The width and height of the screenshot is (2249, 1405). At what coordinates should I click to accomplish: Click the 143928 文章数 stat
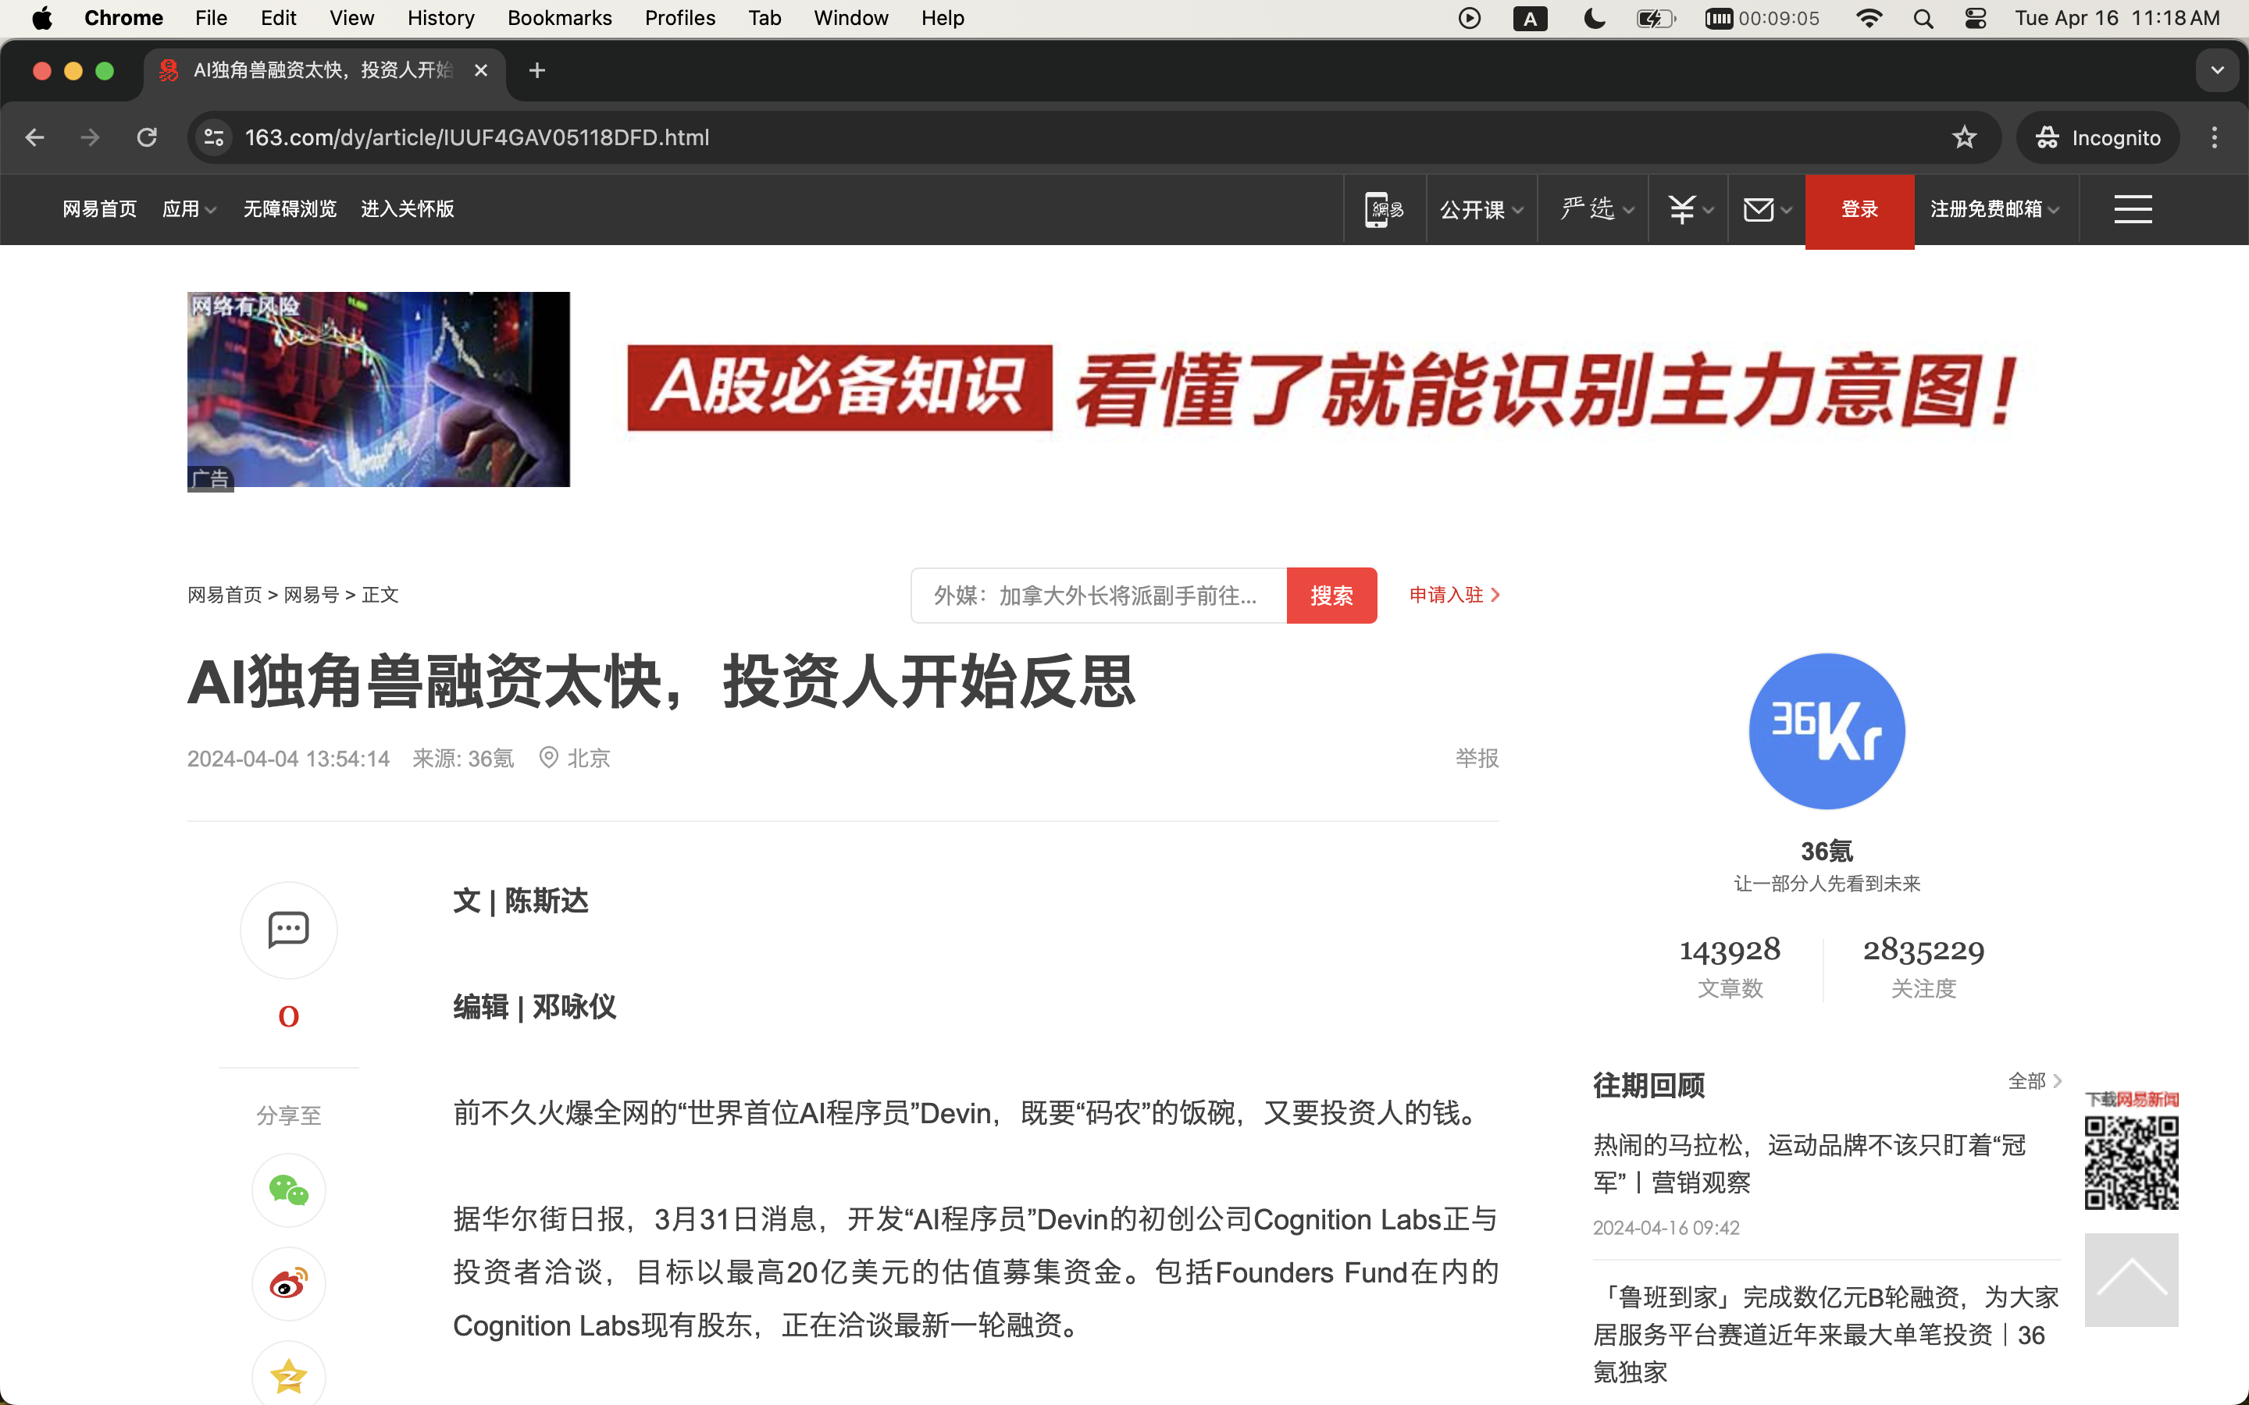[1730, 967]
